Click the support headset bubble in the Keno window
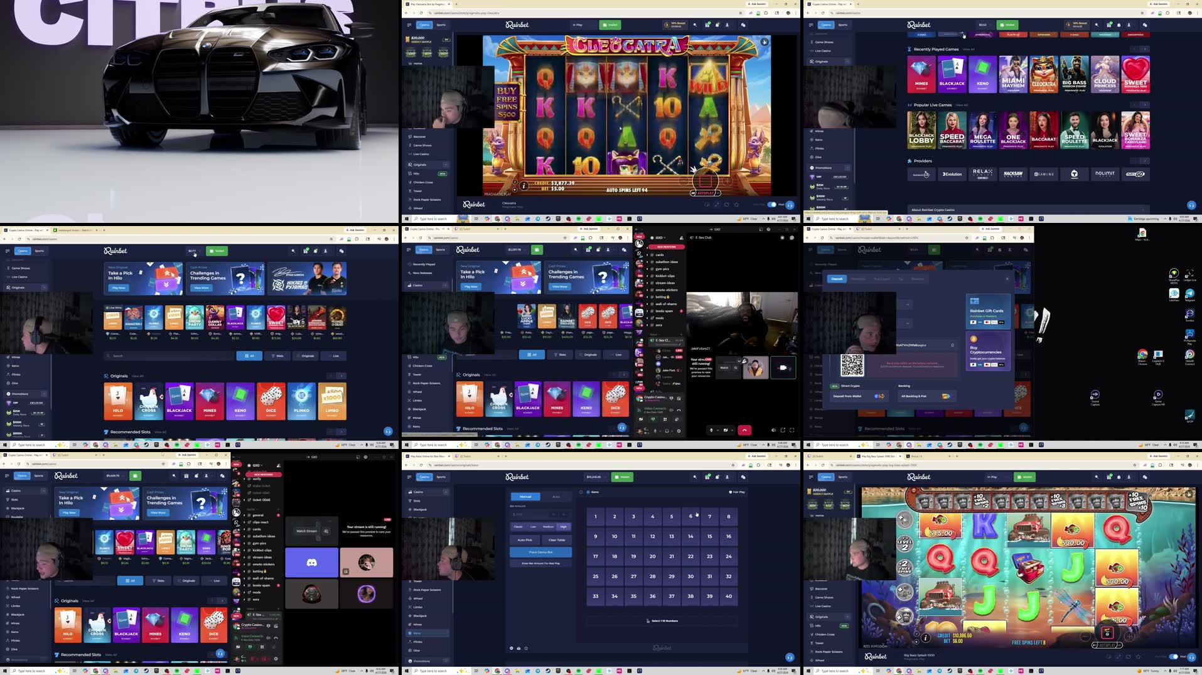This screenshot has height=675, width=1202. [790, 657]
